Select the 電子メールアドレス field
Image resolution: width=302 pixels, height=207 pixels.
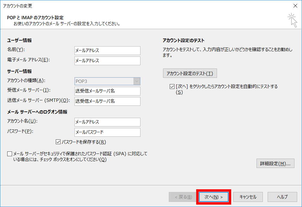click(107, 61)
